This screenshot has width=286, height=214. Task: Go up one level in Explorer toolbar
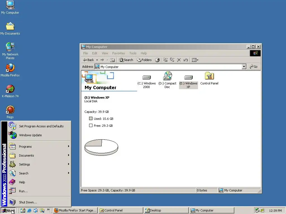[113, 60]
